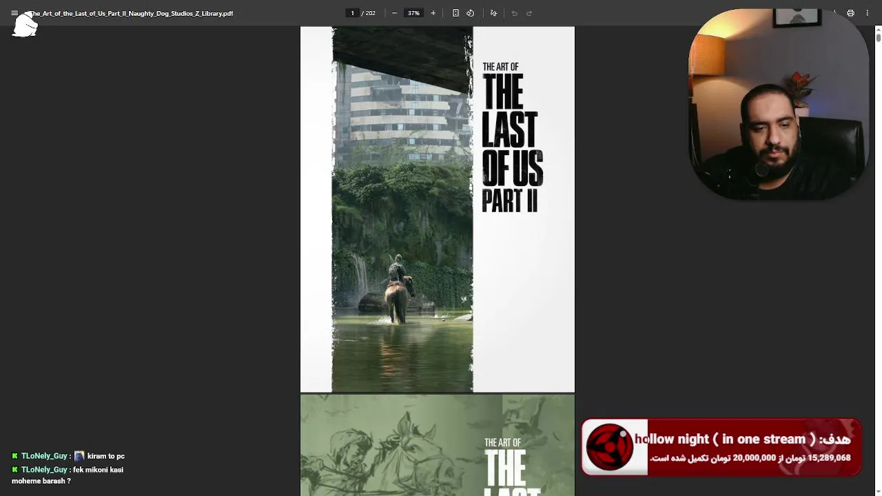Click the vertical scrollbar thumb
Image resolution: width=882 pixels, height=496 pixels.
(878, 37)
